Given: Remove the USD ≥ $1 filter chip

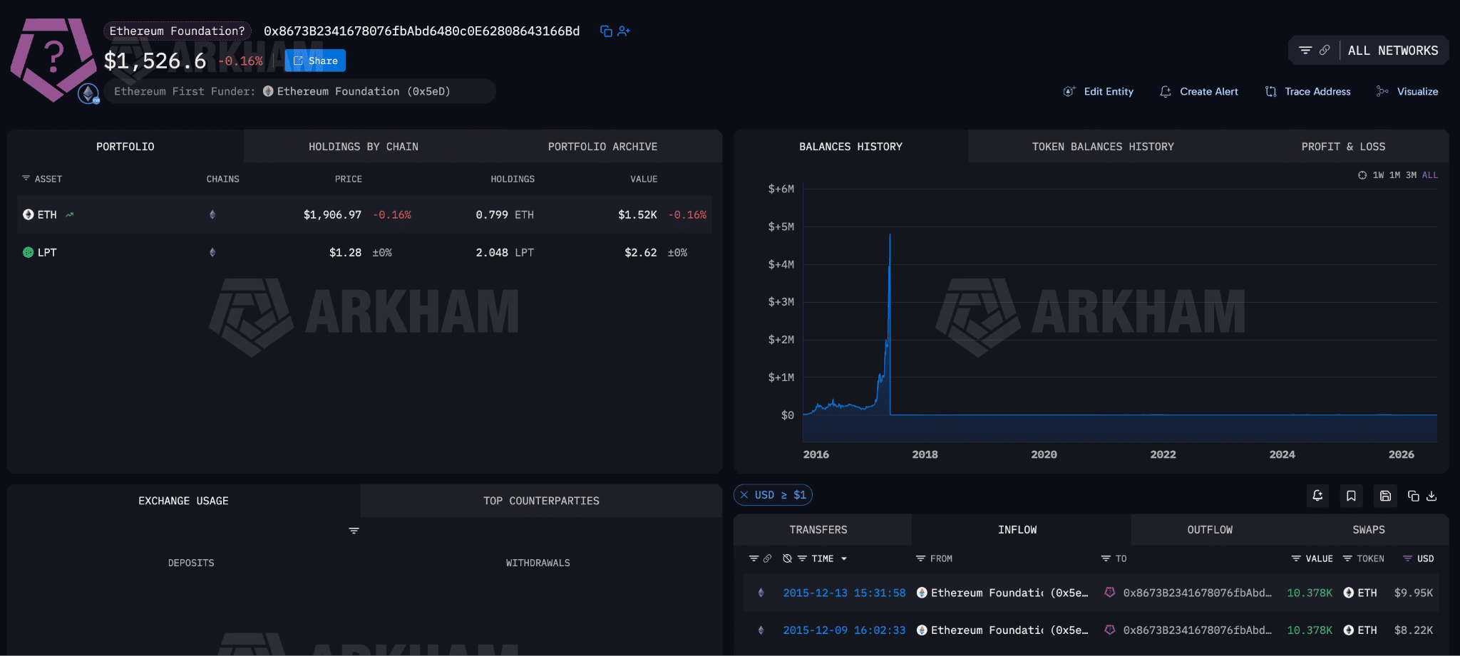Looking at the screenshot, I should pos(744,495).
